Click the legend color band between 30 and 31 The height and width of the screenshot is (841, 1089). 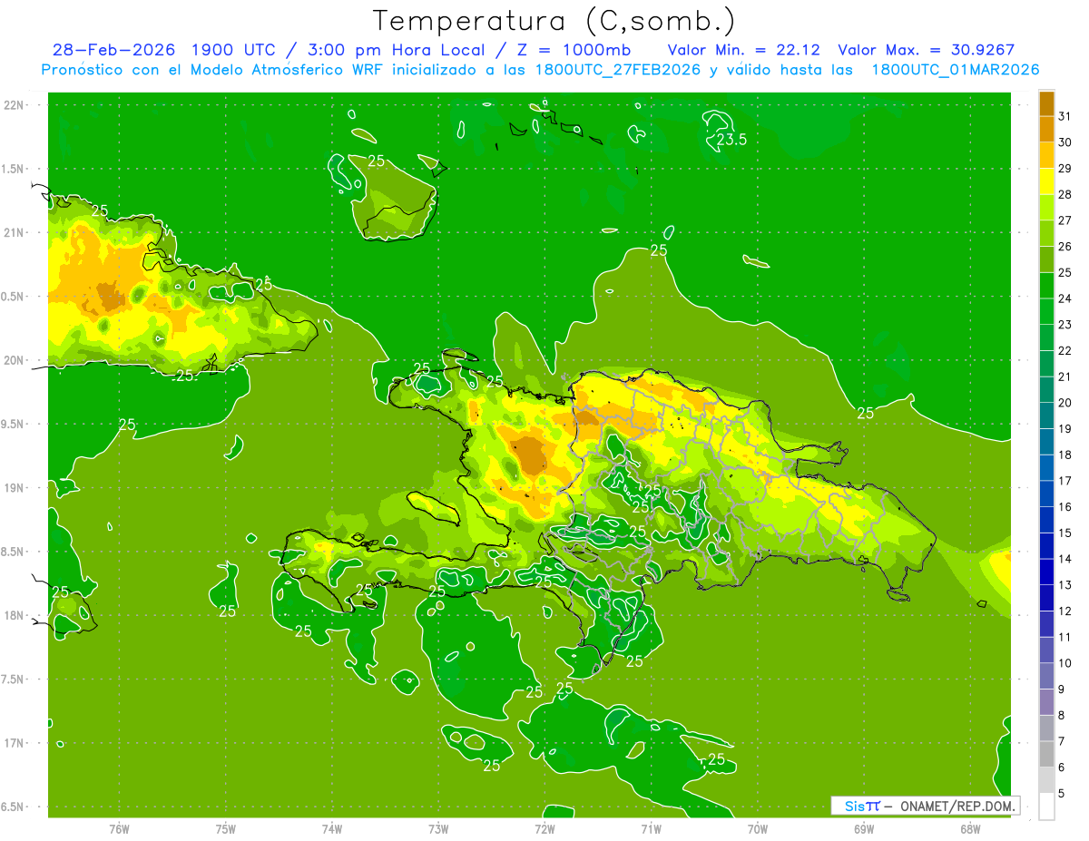point(1046,130)
